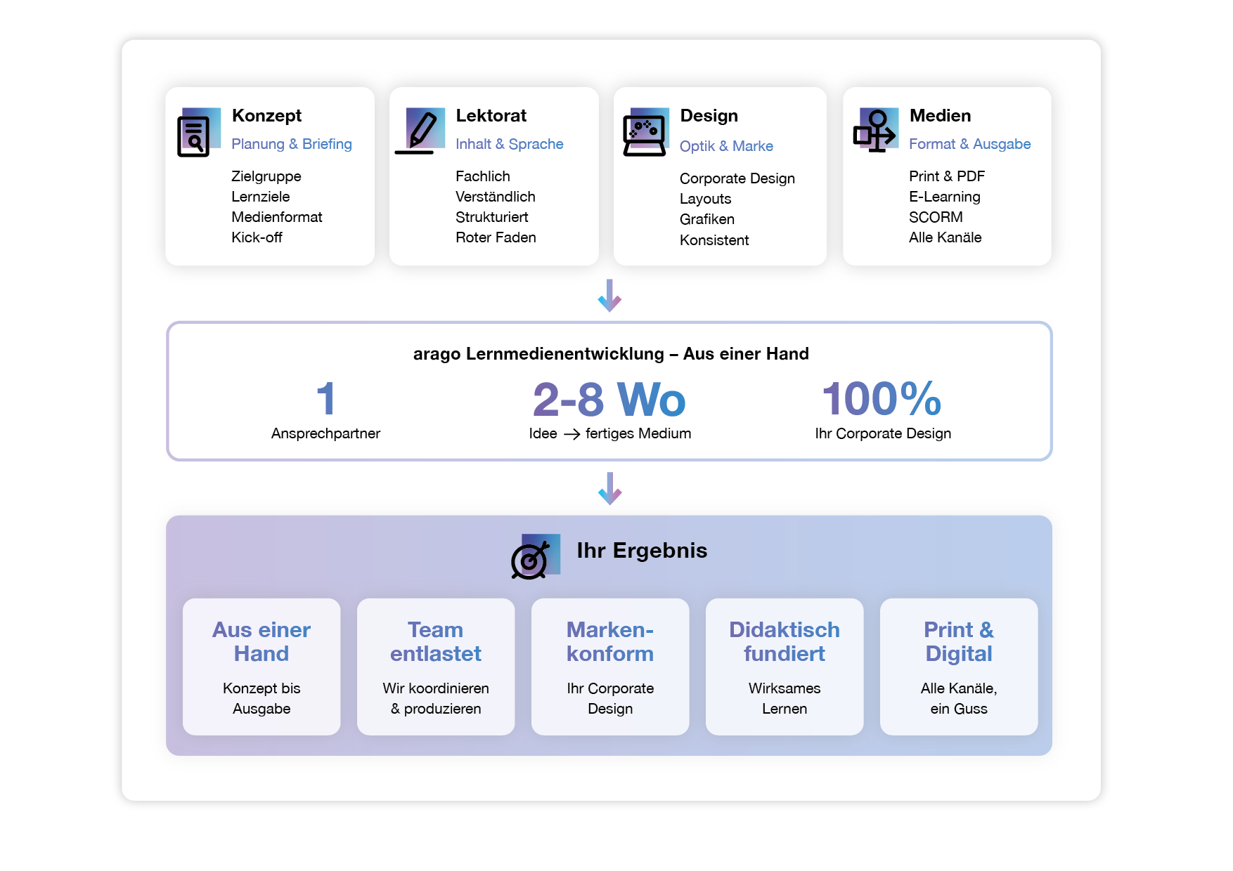1233x871 pixels.
Task: Click the Planung & Briefing subtitle
Action: coord(292,144)
